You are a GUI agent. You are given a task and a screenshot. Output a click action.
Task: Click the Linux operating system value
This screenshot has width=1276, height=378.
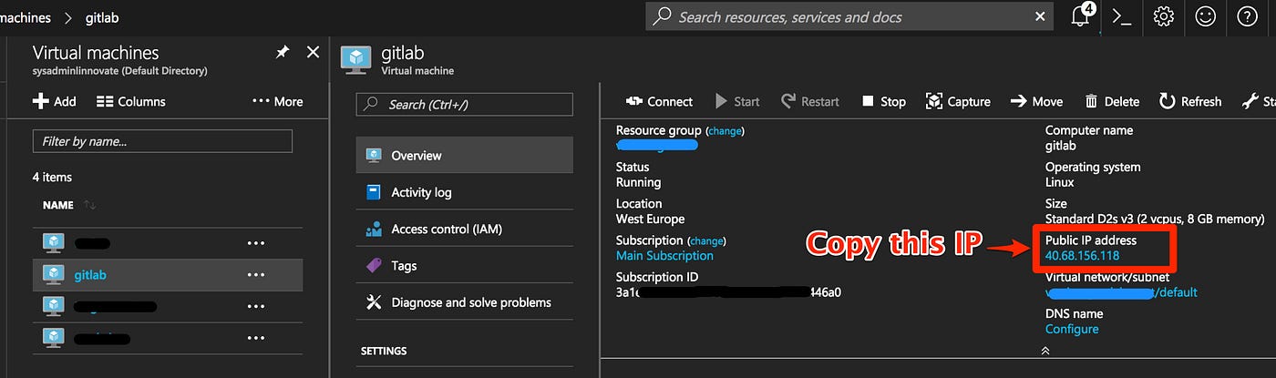(x=1061, y=183)
